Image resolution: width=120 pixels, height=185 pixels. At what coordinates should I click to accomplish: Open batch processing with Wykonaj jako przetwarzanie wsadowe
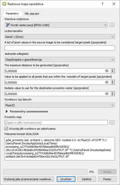tap(29, 179)
